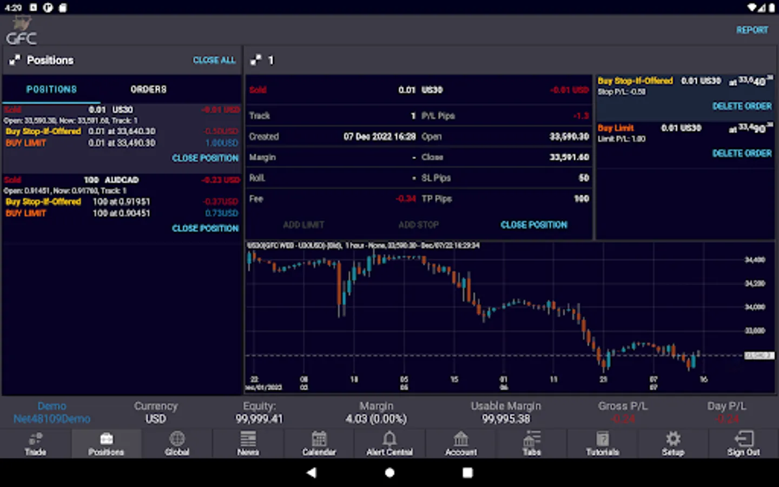Click the Margin value 4.03 (0.00%)
The width and height of the screenshot is (779, 487).
tap(377, 419)
